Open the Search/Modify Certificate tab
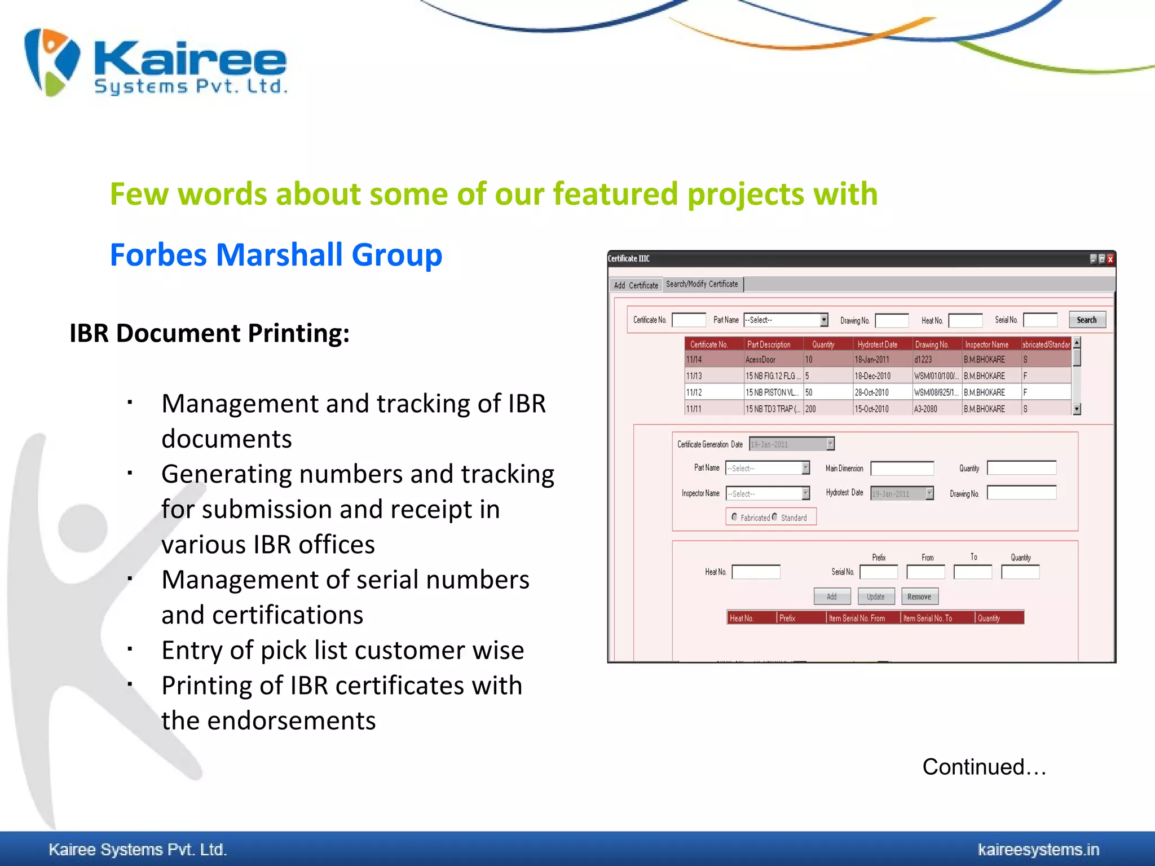The image size is (1155, 866). click(702, 284)
